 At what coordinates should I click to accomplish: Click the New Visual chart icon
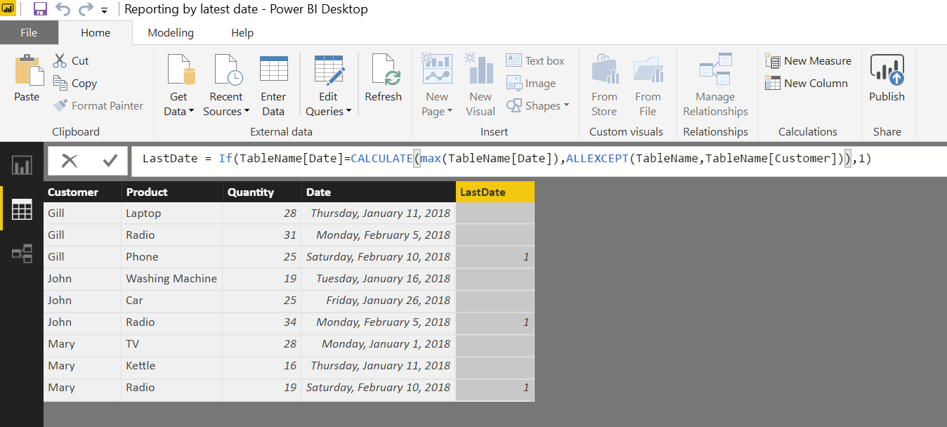pyautogui.click(x=481, y=69)
